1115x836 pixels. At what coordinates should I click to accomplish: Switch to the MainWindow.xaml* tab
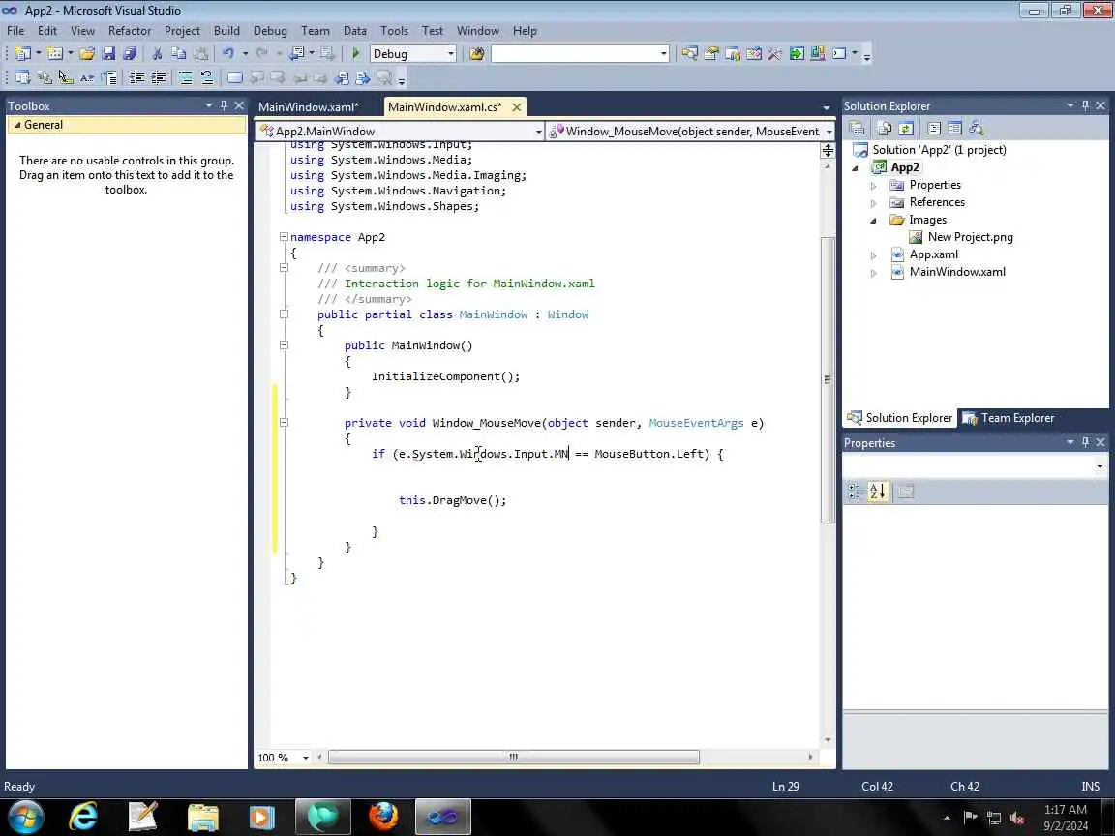[x=309, y=106]
